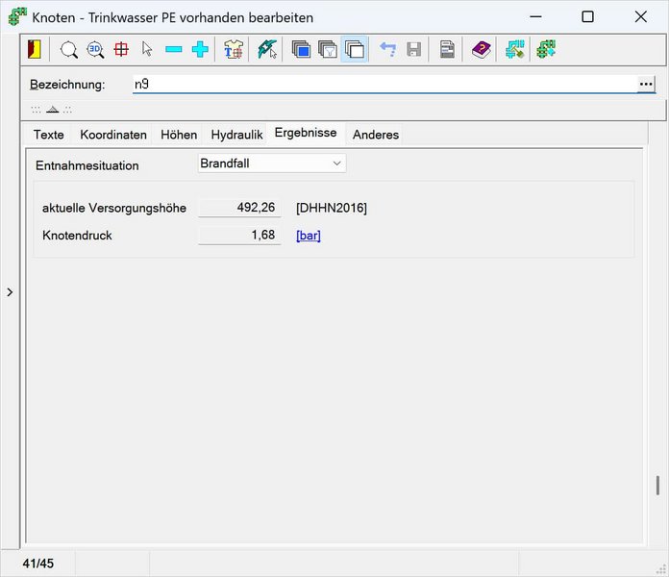Viewport: 669px width, 577px height.
Task: Click the blue undo arrow icon
Action: coord(387,49)
